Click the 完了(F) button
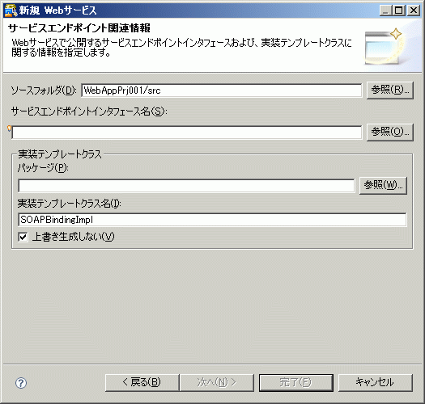This screenshot has width=425, height=404. [296, 383]
